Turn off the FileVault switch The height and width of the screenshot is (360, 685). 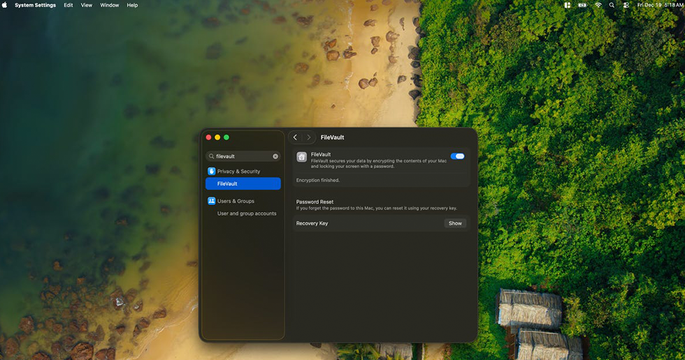[x=458, y=156]
